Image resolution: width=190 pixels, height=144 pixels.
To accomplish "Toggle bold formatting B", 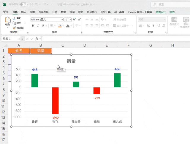I will (33, 26).
